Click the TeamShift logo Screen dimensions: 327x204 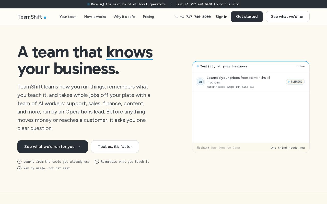32,17
